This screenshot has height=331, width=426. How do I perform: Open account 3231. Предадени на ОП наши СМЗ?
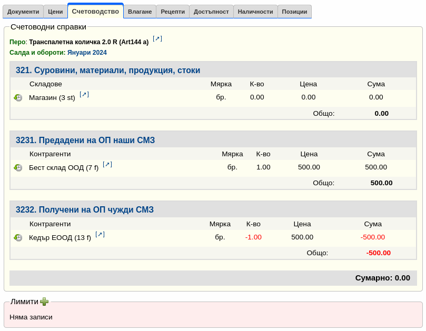[x=85, y=141]
